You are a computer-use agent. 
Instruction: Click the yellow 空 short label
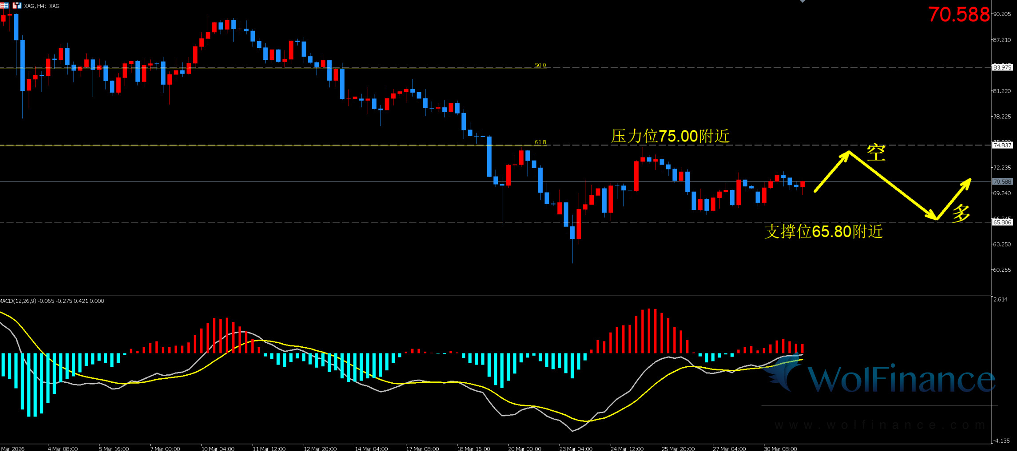tap(876, 153)
